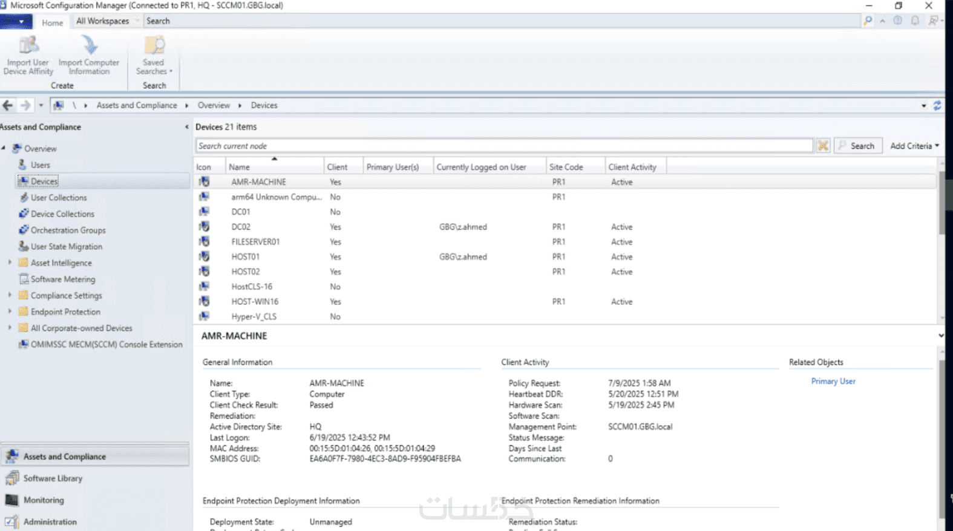953x531 pixels.
Task: Click Devices in the breadcrumb path
Action: (x=264, y=105)
